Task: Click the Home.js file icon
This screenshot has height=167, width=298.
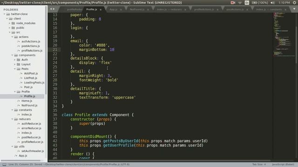Action: click(19, 101)
